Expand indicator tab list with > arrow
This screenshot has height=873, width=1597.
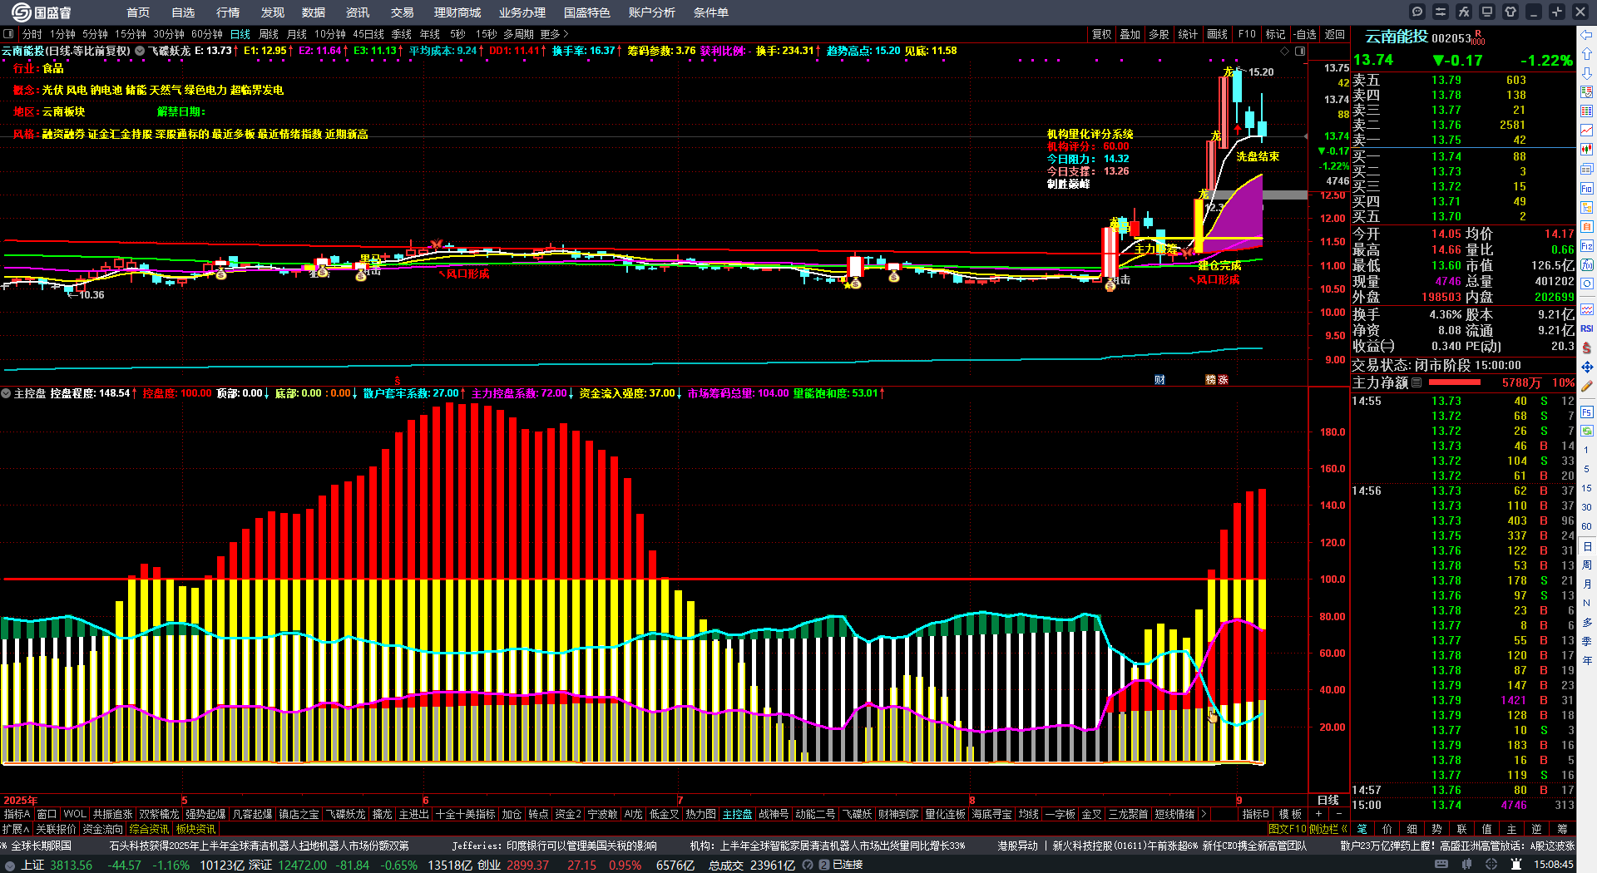click(x=1203, y=814)
